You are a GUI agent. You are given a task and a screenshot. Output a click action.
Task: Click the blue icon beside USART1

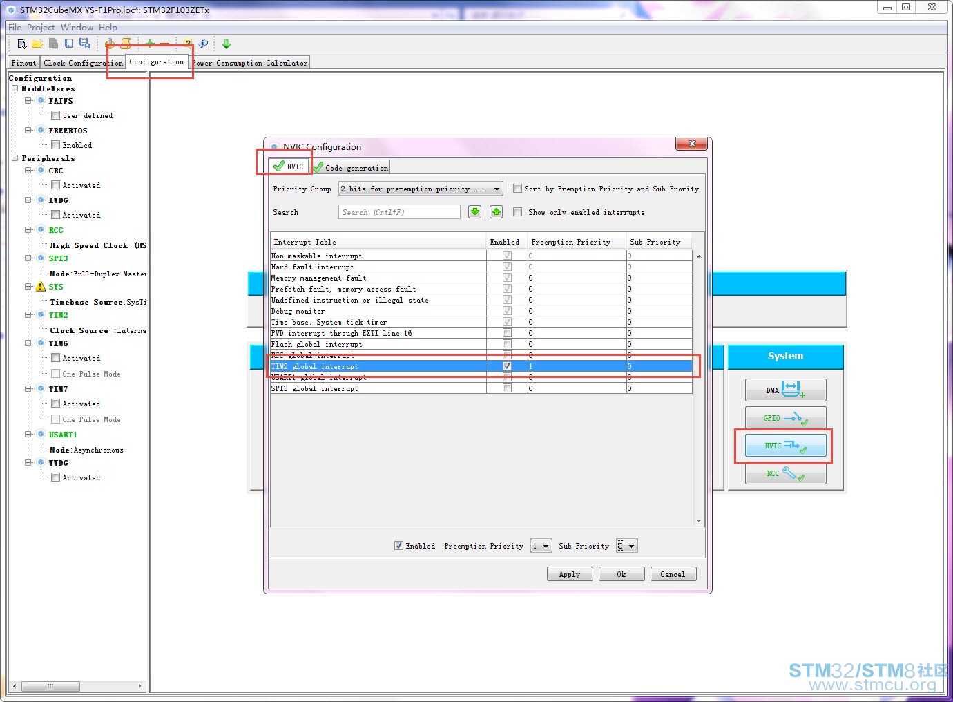click(x=41, y=435)
